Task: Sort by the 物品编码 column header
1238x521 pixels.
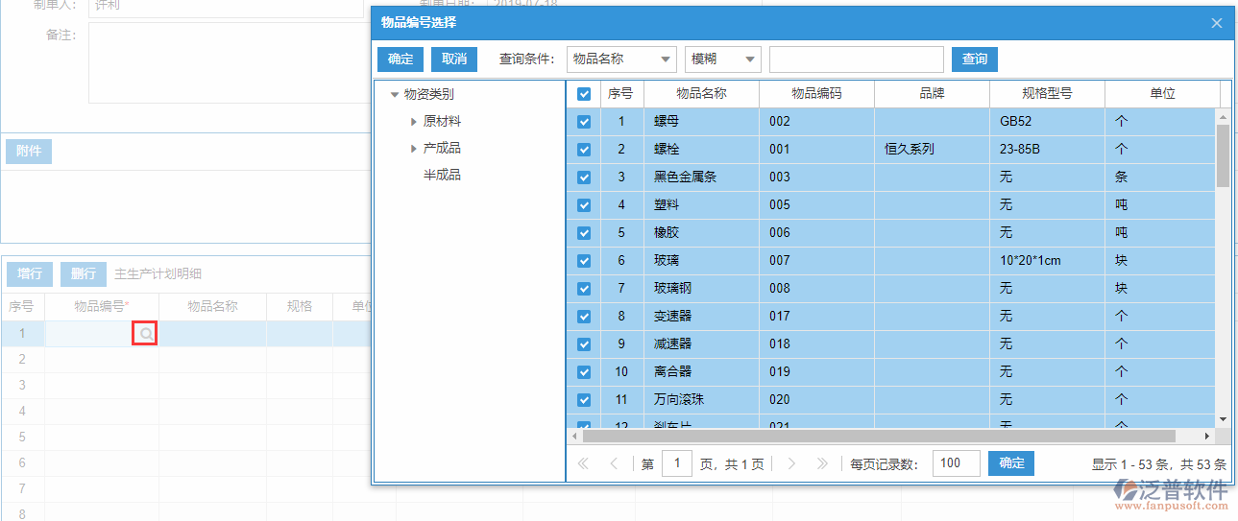Action: tap(816, 94)
